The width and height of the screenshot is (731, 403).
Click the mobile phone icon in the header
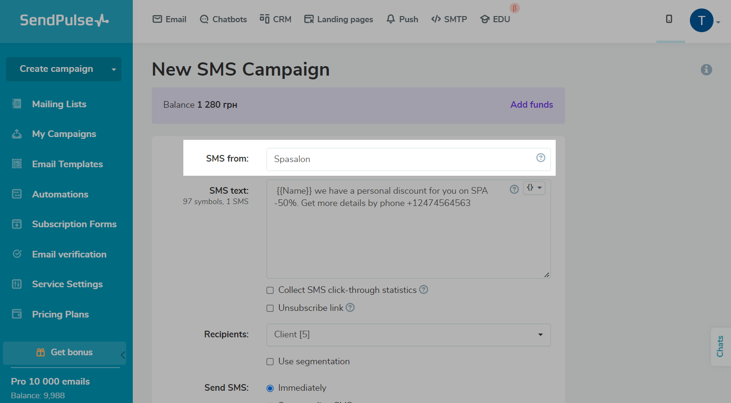pos(669,19)
